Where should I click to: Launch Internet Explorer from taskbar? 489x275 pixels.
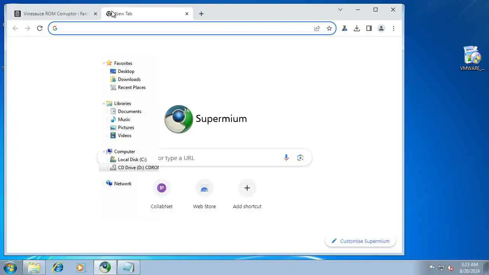coord(58,267)
